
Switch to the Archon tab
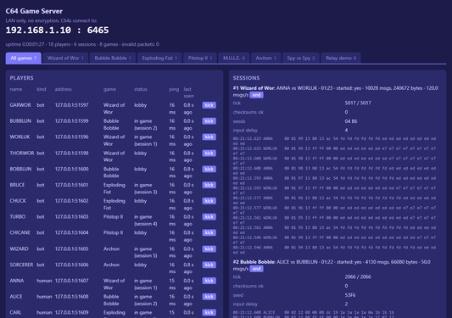pyautogui.click(x=265, y=58)
